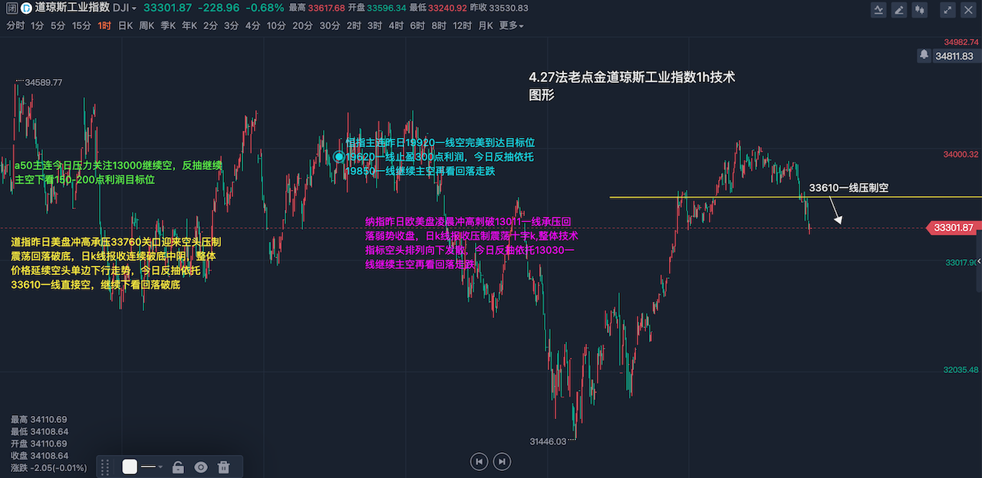Open the DJI symbol dropdown

(x=125, y=8)
